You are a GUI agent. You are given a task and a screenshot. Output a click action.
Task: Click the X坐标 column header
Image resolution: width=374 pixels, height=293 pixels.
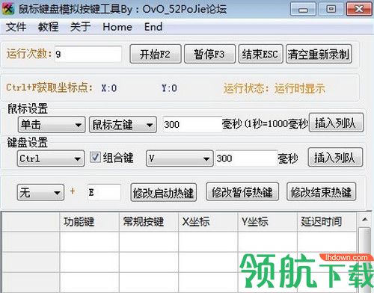pos(208,221)
